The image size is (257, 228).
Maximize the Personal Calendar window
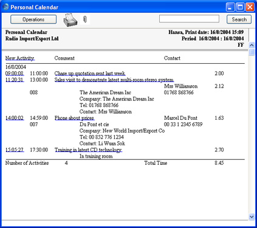(240, 7)
